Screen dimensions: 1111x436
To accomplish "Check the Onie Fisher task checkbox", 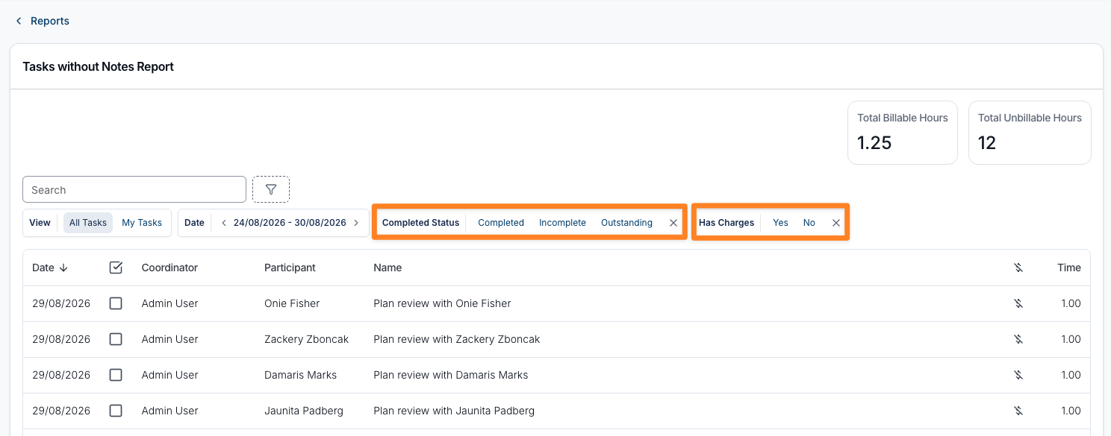I will point(116,303).
